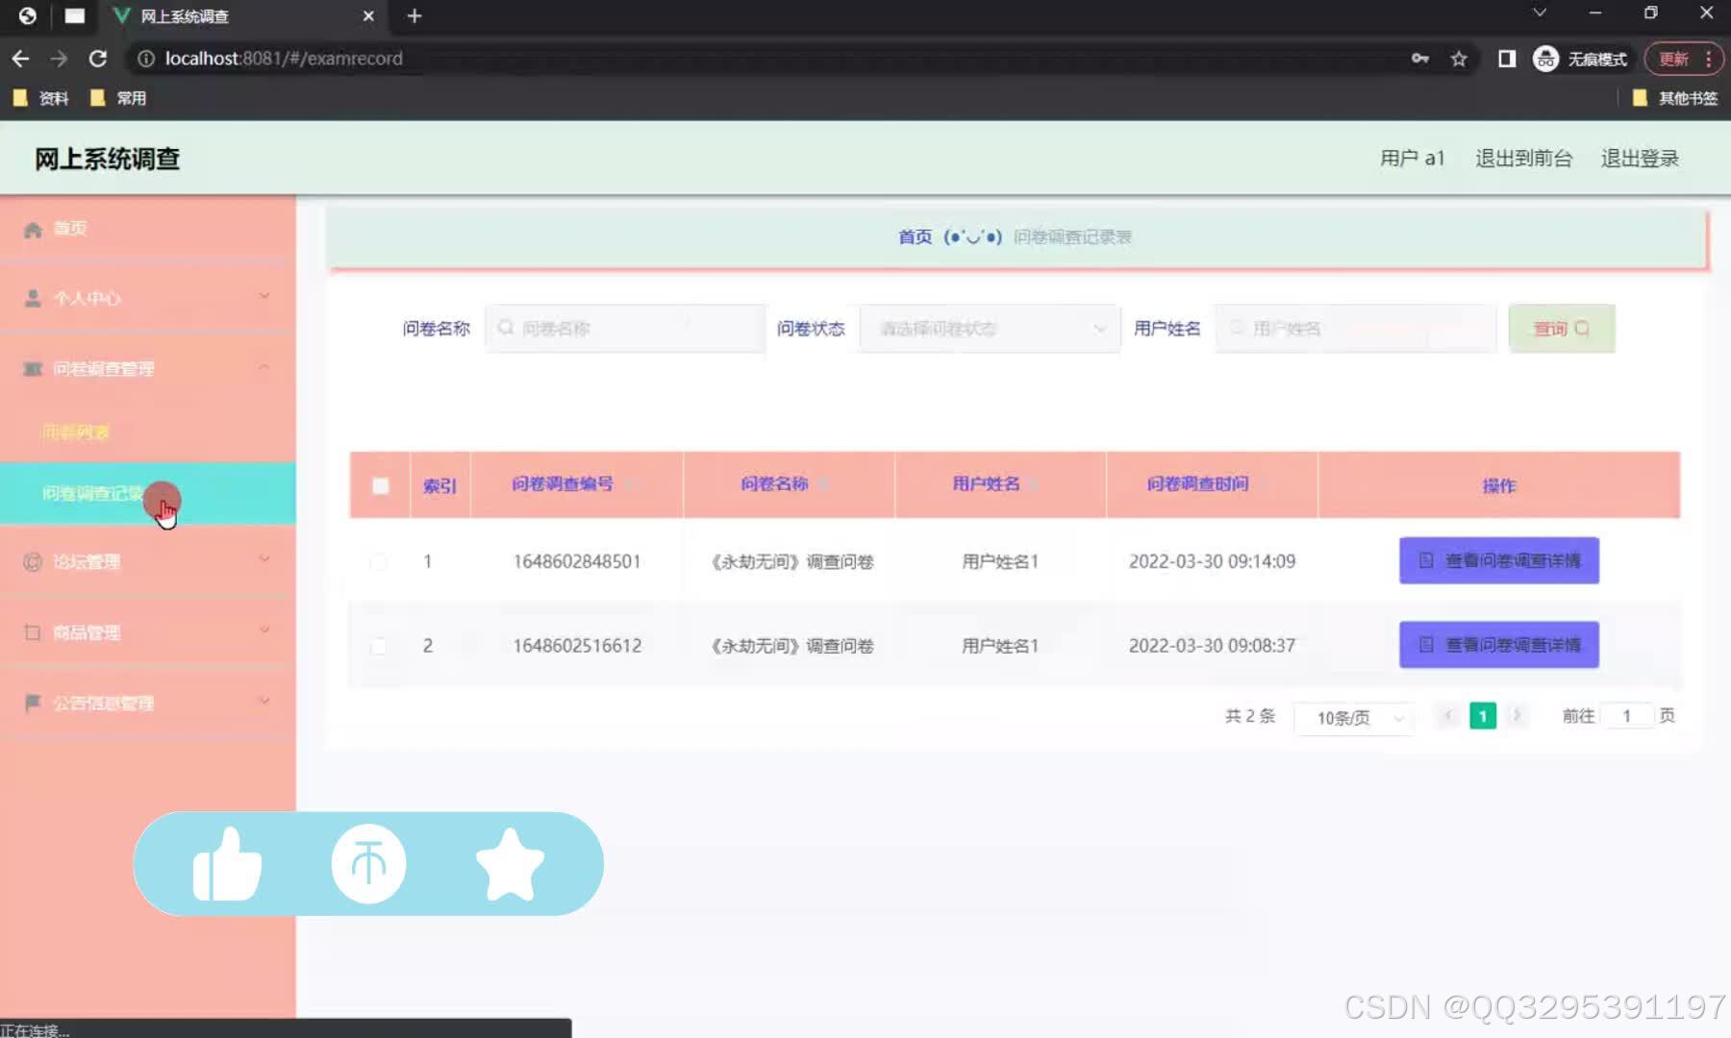
Task: Click 退出到前台 in the header
Action: 1524,159
